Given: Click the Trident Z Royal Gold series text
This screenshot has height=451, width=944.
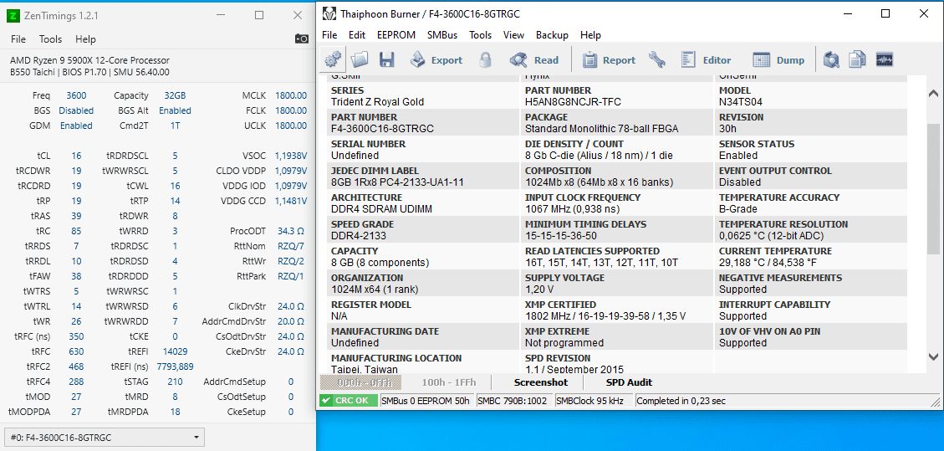Looking at the screenshot, I should tap(377, 102).
